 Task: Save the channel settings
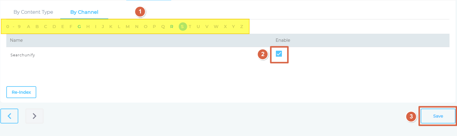coord(438,116)
